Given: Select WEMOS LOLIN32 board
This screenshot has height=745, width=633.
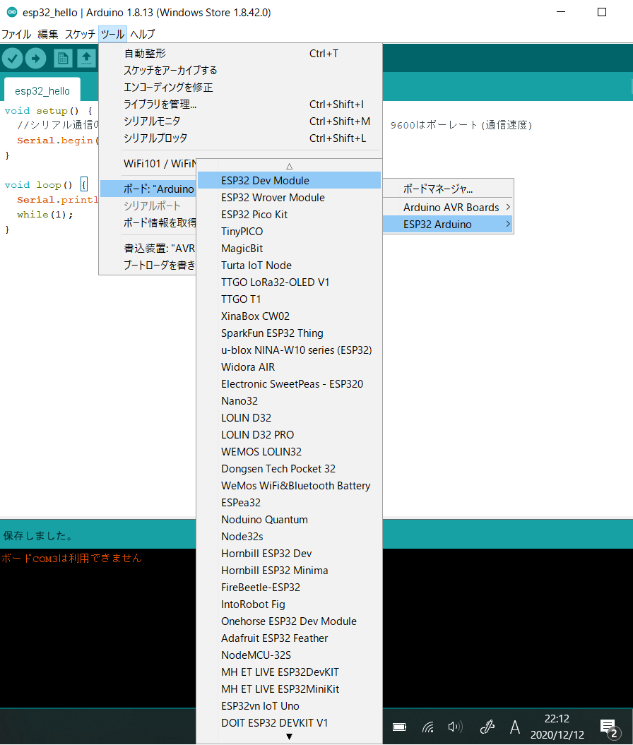Looking at the screenshot, I should (x=289, y=451).
